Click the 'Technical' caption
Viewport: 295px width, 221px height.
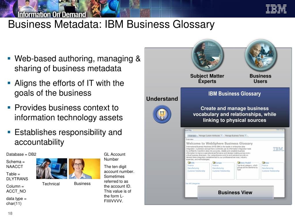point(51,184)
